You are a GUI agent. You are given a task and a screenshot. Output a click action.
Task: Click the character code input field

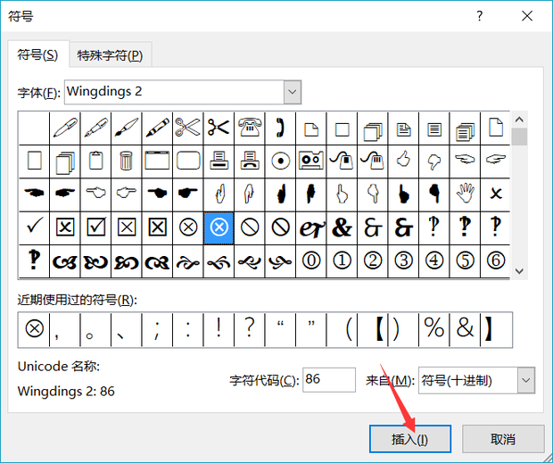[x=329, y=380]
